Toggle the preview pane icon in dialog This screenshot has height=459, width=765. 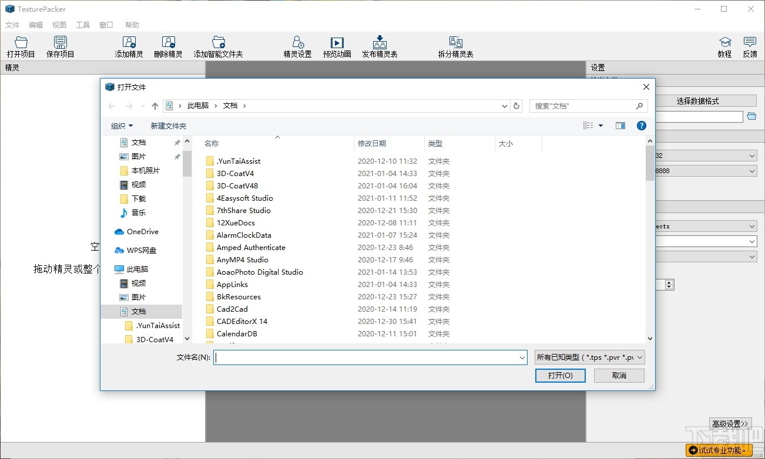620,126
